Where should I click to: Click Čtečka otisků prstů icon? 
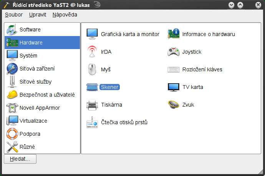(x=92, y=122)
